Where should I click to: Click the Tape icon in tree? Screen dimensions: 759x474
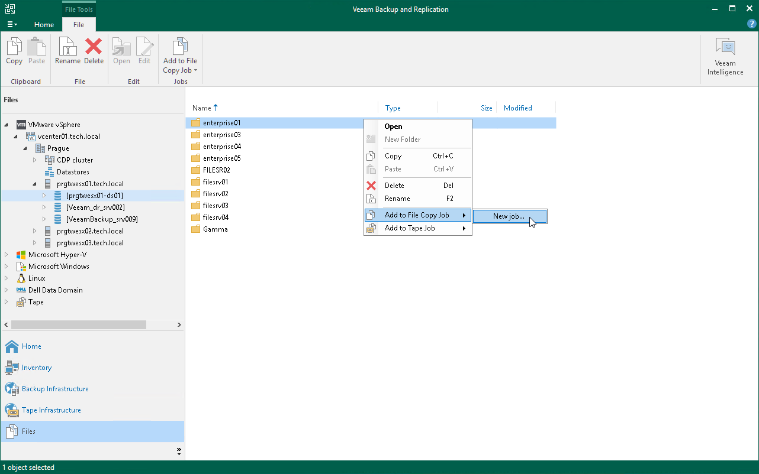click(x=21, y=302)
